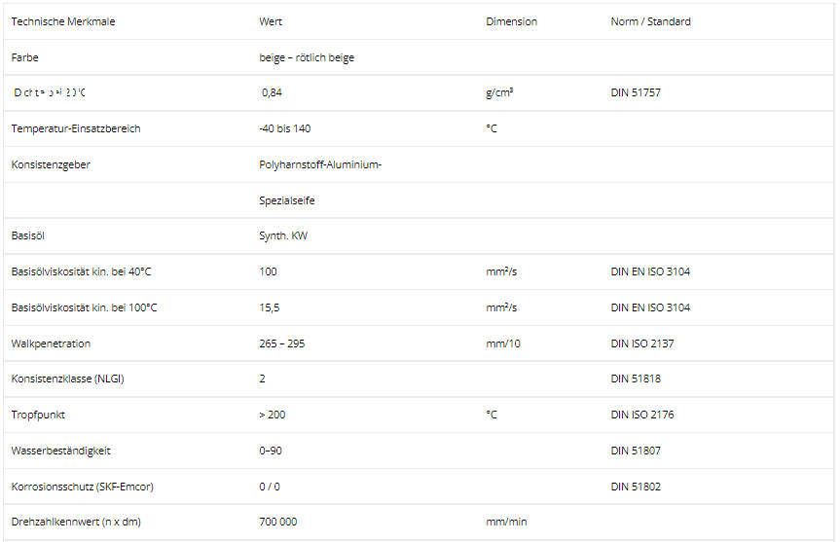Select the '700 000' Drehzahlkennwert value
840x542 pixels.
point(278,523)
